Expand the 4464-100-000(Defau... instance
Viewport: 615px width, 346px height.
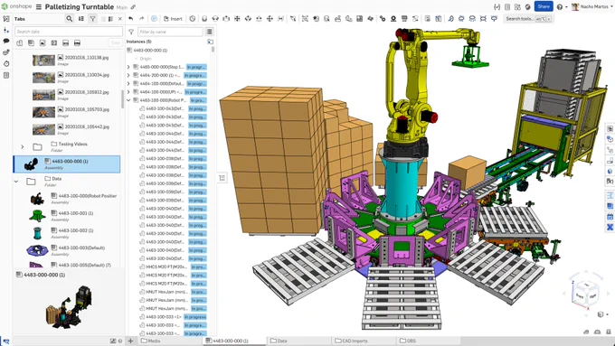coord(128,83)
